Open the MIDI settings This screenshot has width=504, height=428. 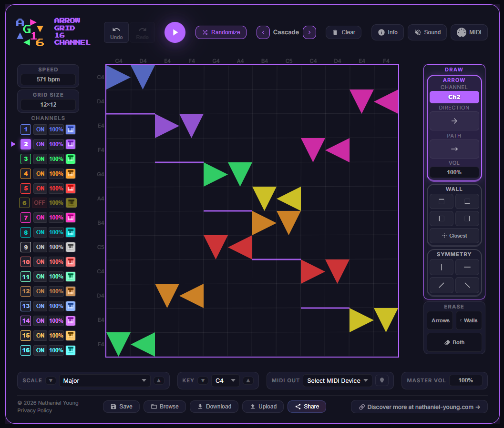[x=469, y=32]
